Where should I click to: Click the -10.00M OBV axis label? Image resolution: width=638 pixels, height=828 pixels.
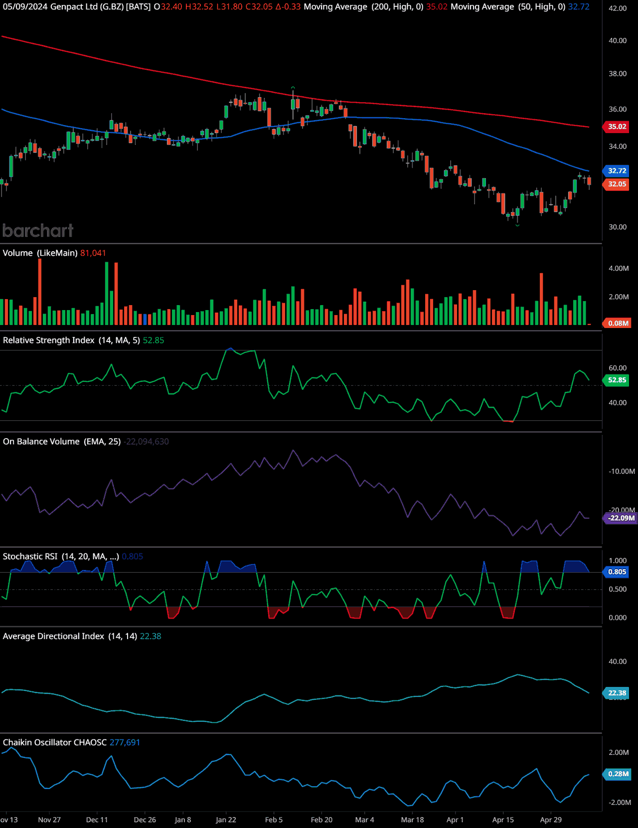pyautogui.click(x=622, y=471)
